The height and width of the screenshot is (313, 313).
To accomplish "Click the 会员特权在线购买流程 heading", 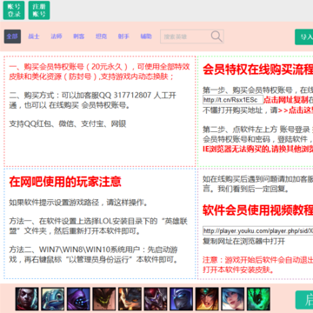I will [x=257, y=70].
